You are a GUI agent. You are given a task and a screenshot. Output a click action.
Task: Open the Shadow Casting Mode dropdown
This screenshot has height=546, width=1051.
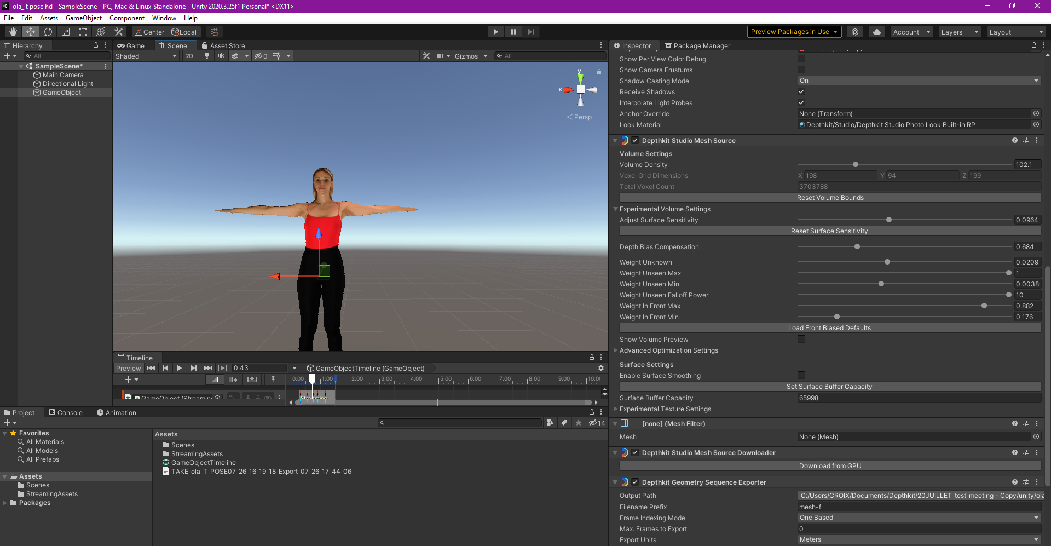coord(919,81)
